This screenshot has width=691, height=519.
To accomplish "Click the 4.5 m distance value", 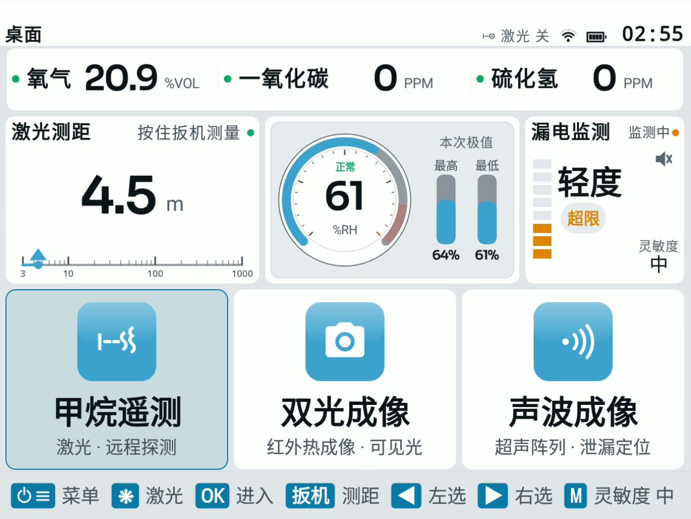I will tap(132, 195).
